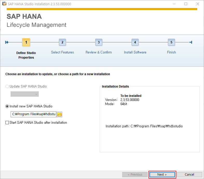Go to the Review & Confirm step label

[x=99, y=52]
